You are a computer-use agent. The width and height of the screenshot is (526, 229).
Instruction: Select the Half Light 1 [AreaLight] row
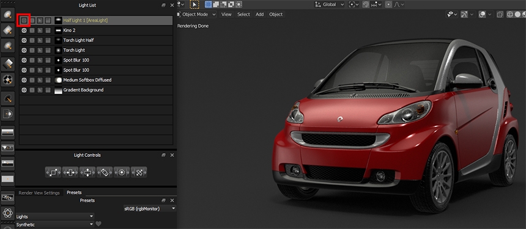coord(96,20)
